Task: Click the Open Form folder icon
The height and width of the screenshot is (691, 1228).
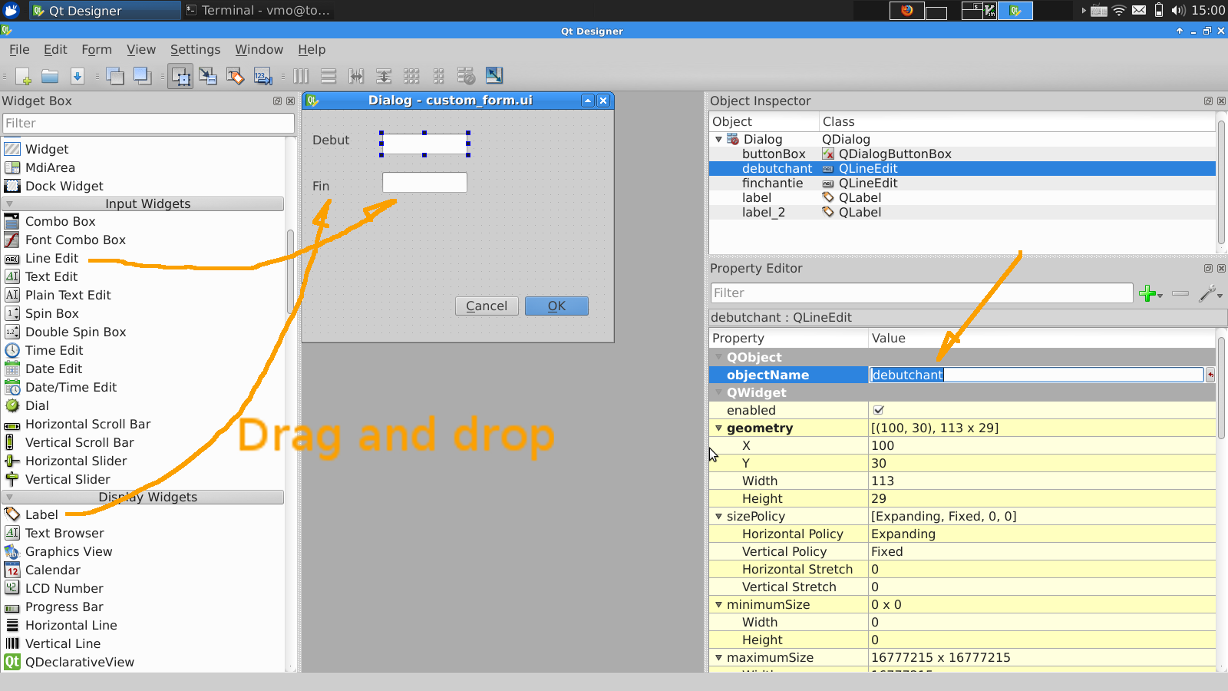Action: pyautogui.click(x=50, y=76)
